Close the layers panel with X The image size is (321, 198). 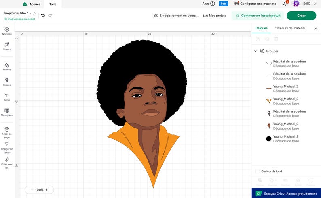coord(316,29)
